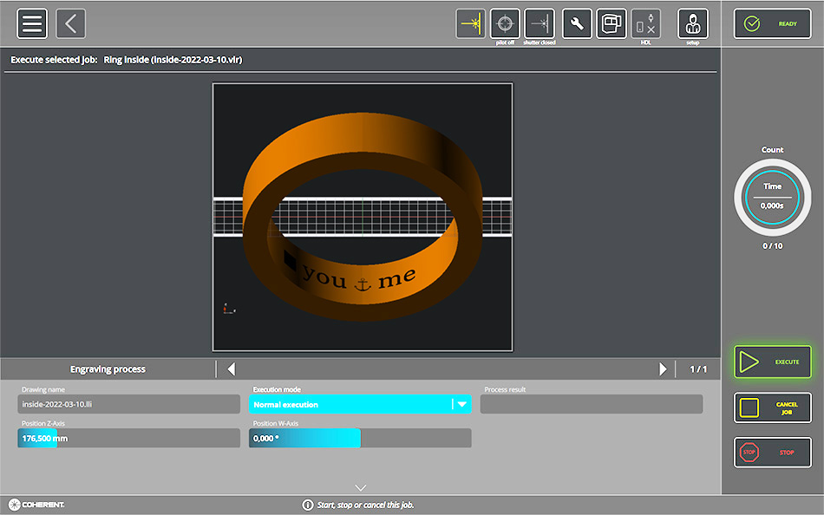Open the user setup icon
Screen dimensions: 824x515
click(692, 23)
